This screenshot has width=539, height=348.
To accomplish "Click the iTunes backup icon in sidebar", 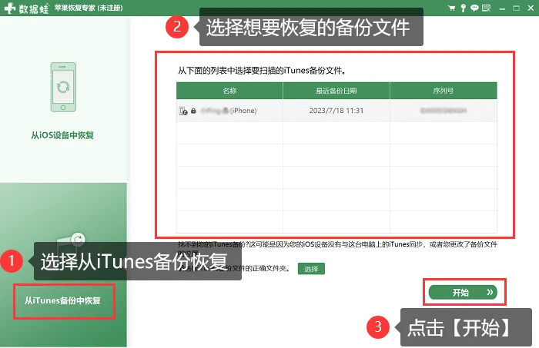I will pyautogui.click(x=71, y=240).
